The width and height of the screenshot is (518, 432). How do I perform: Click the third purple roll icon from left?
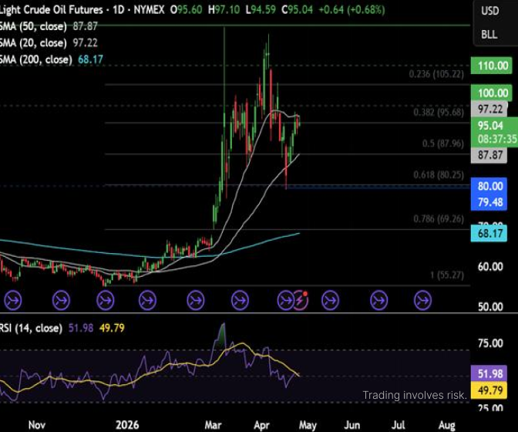tap(106, 300)
